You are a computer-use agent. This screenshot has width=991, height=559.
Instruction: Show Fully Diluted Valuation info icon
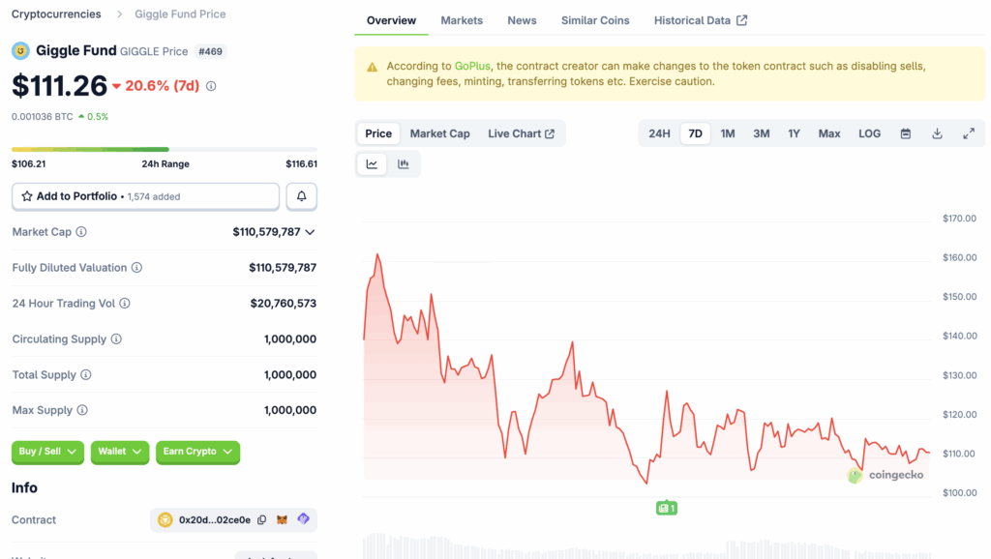[x=136, y=268]
